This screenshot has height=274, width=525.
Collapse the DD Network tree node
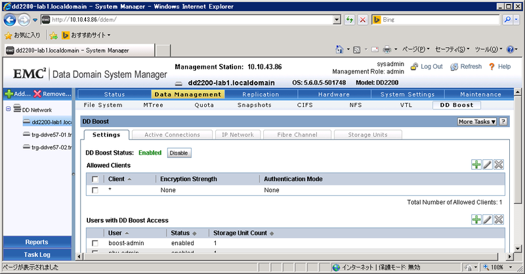coord(9,109)
